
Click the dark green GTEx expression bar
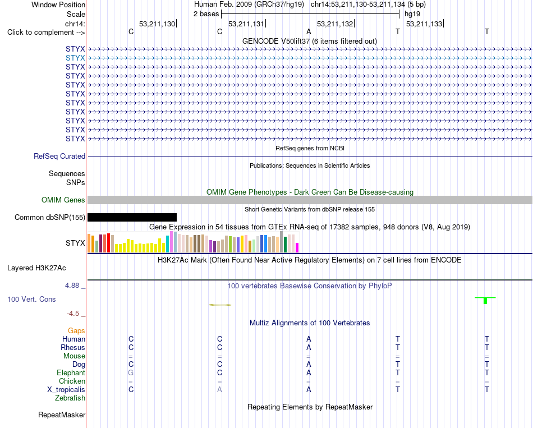tap(285, 245)
